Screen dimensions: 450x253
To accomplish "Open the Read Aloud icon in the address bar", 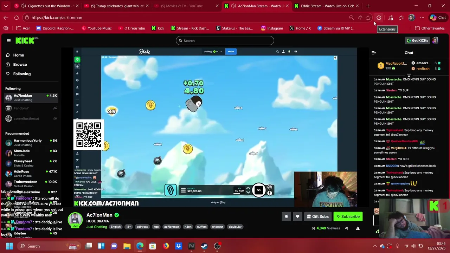I will (360, 18).
